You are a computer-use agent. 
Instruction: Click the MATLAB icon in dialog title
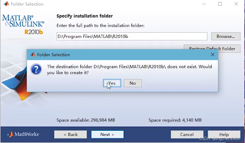[x=33, y=55]
